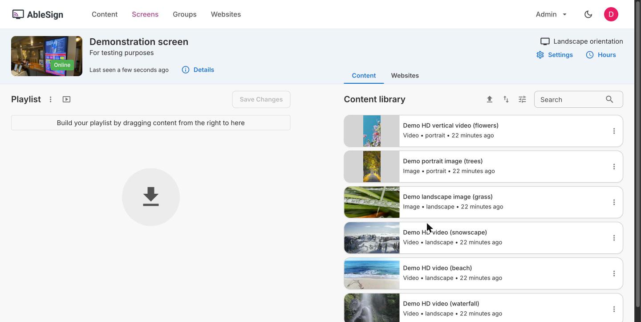Screen dimensions: 641x322
Task: Select the snowscape video thumbnail
Action: (372, 238)
